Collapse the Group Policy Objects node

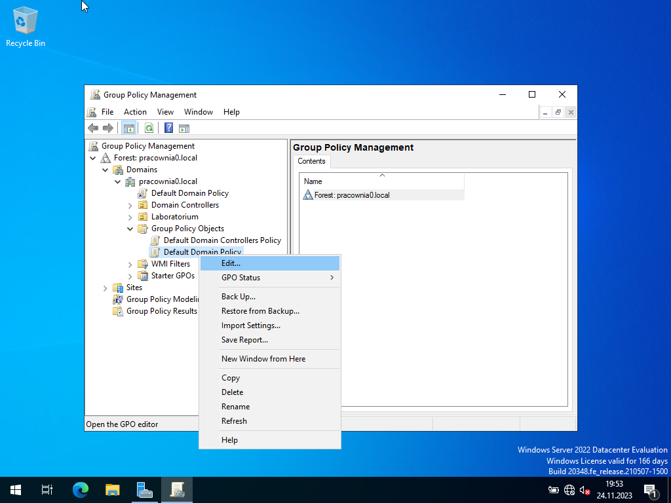(130, 229)
